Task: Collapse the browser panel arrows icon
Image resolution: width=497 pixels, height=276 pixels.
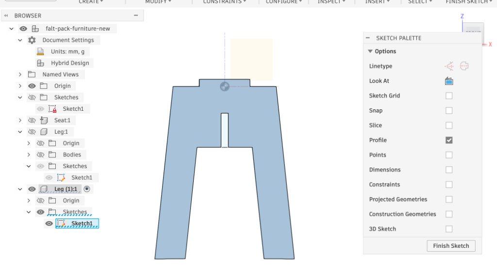Action: point(6,16)
